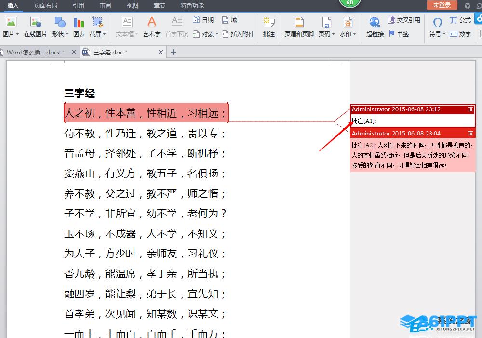Close the 三字经.doc tab
Image resolution: width=482 pixels, height=338 pixels.
coord(161,52)
